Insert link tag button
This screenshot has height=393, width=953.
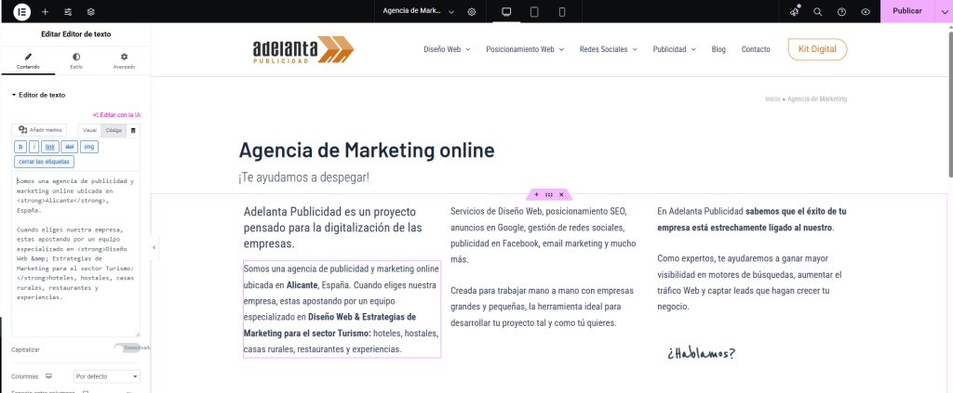pos(50,147)
